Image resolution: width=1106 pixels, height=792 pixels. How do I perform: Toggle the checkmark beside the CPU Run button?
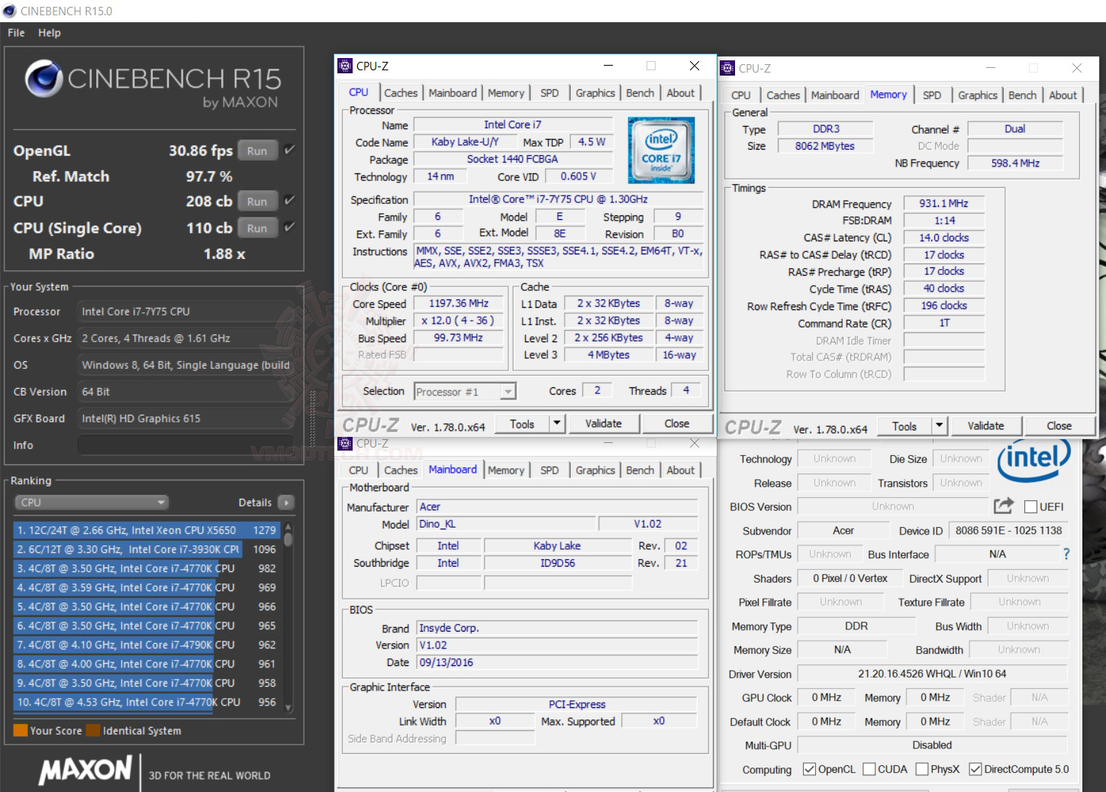tap(289, 201)
